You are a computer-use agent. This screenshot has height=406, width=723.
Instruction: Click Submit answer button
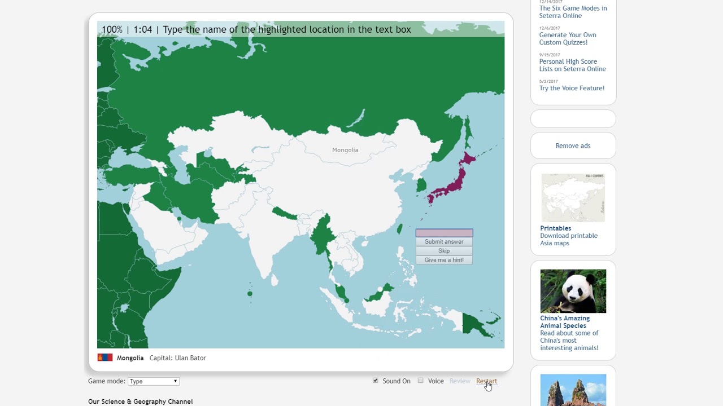pos(444,241)
